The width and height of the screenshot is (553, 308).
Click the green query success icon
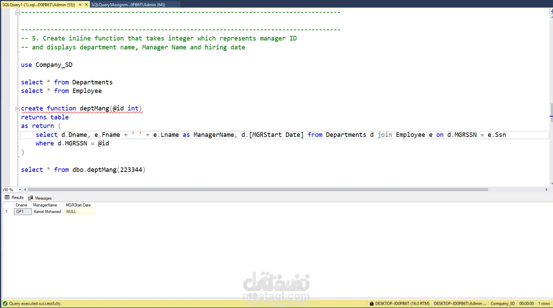5,304
